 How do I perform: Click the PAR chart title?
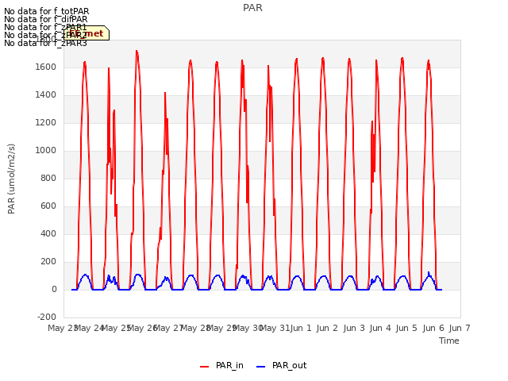pos(252,8)
